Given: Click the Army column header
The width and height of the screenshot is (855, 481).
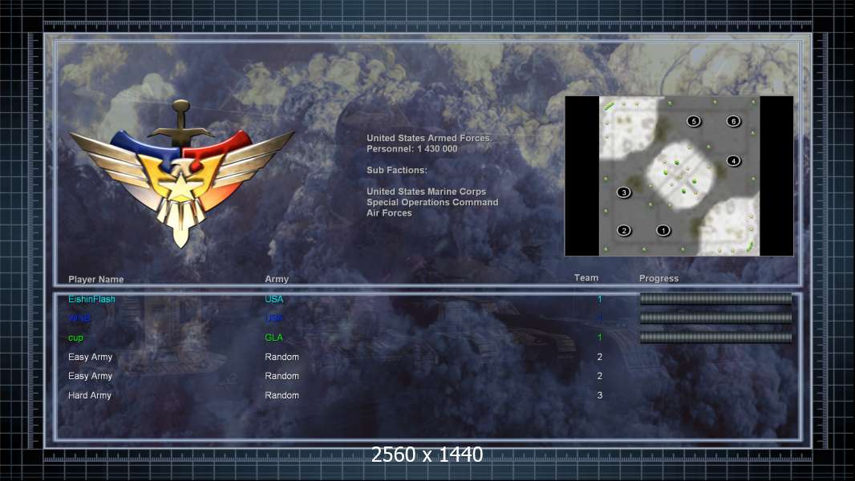Looking at the screenshot, I should point(277,279).
